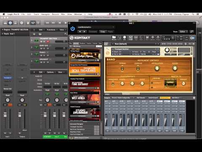Mute the BARI SAX track

tap(41, 49)
